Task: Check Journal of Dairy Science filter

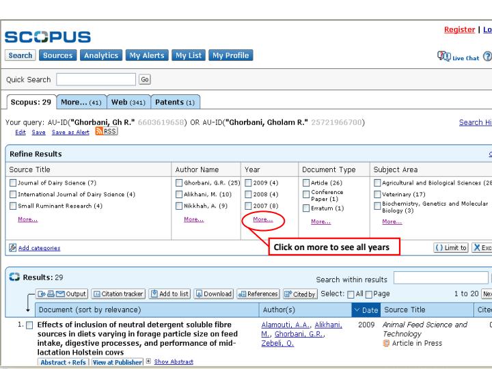Action: 13,182
